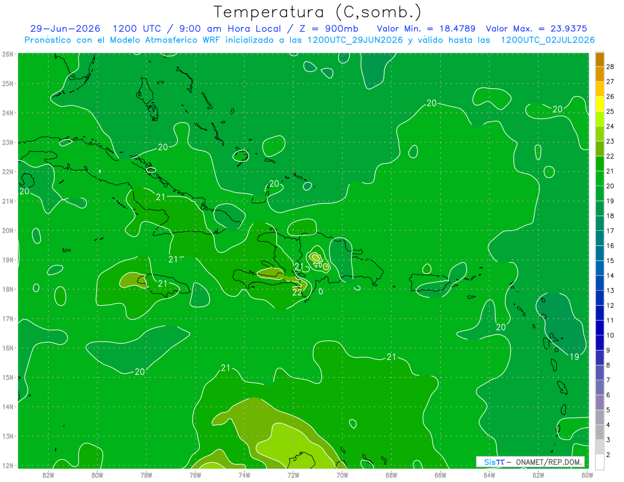Click the "62W" longitude axis label

[x=538, y=475]
